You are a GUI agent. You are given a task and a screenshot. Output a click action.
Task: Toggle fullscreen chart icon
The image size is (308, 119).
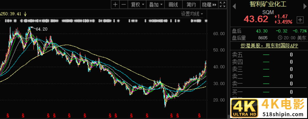pos(222,5)
